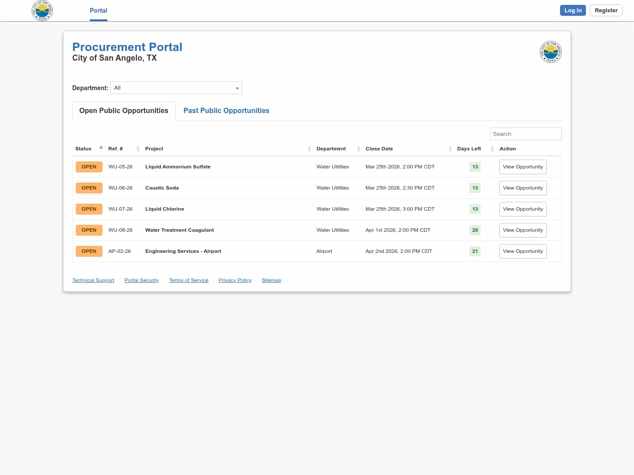Open the Department filter dropdown

coord(176,88)
